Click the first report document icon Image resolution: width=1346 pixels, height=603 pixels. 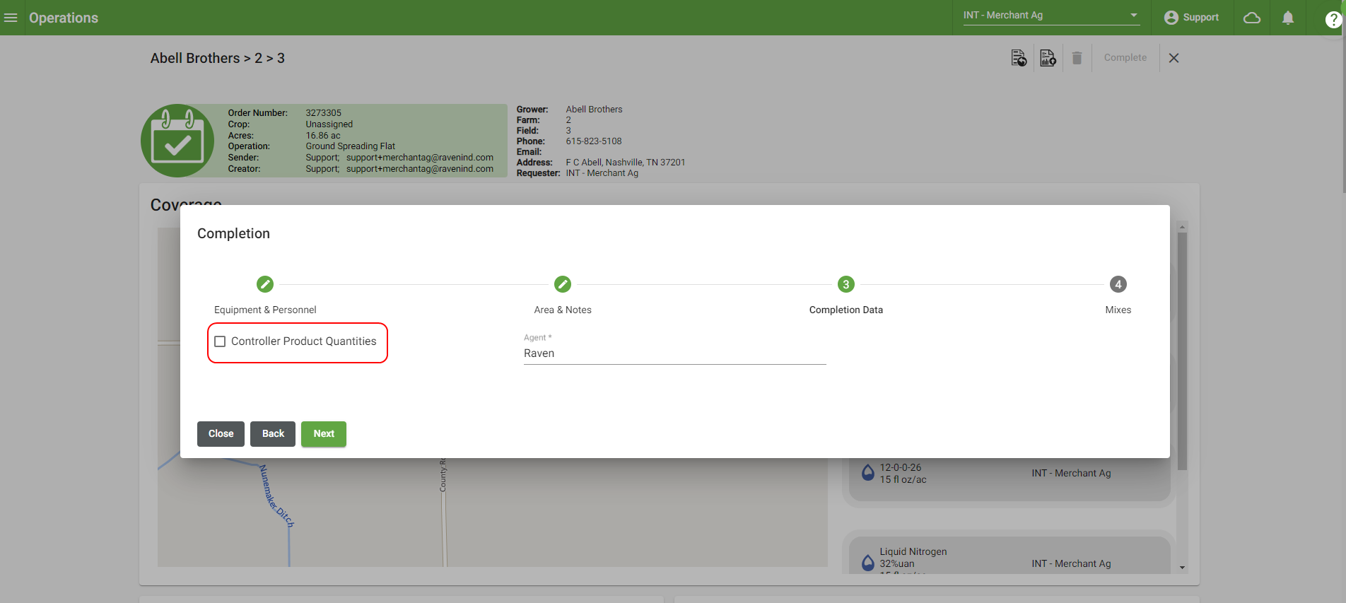click(1018, 58)
